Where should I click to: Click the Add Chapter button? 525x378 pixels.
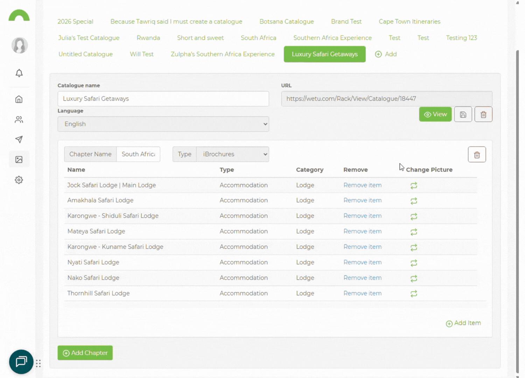point(85,353)
